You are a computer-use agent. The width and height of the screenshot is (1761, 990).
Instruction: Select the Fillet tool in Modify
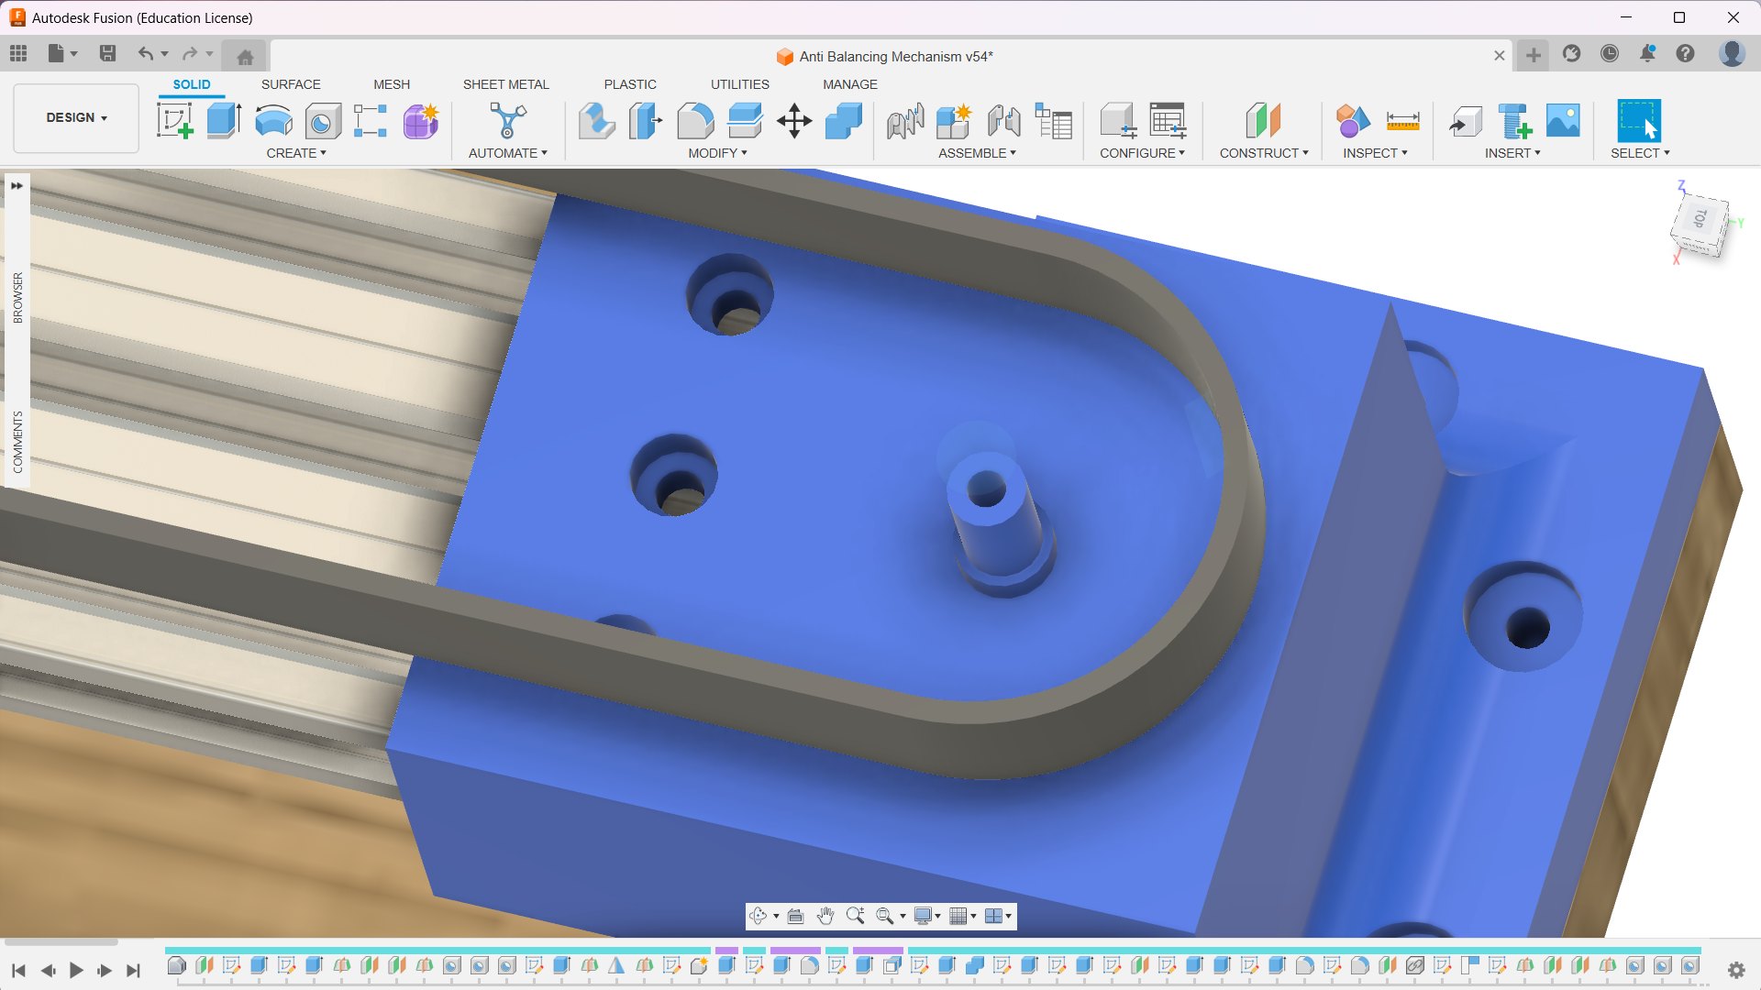[x=695, y=120]
